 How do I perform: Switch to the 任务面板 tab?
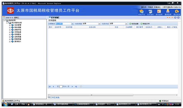(54, 18)
